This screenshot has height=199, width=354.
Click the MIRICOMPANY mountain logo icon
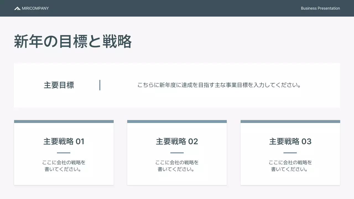[17, 8]
